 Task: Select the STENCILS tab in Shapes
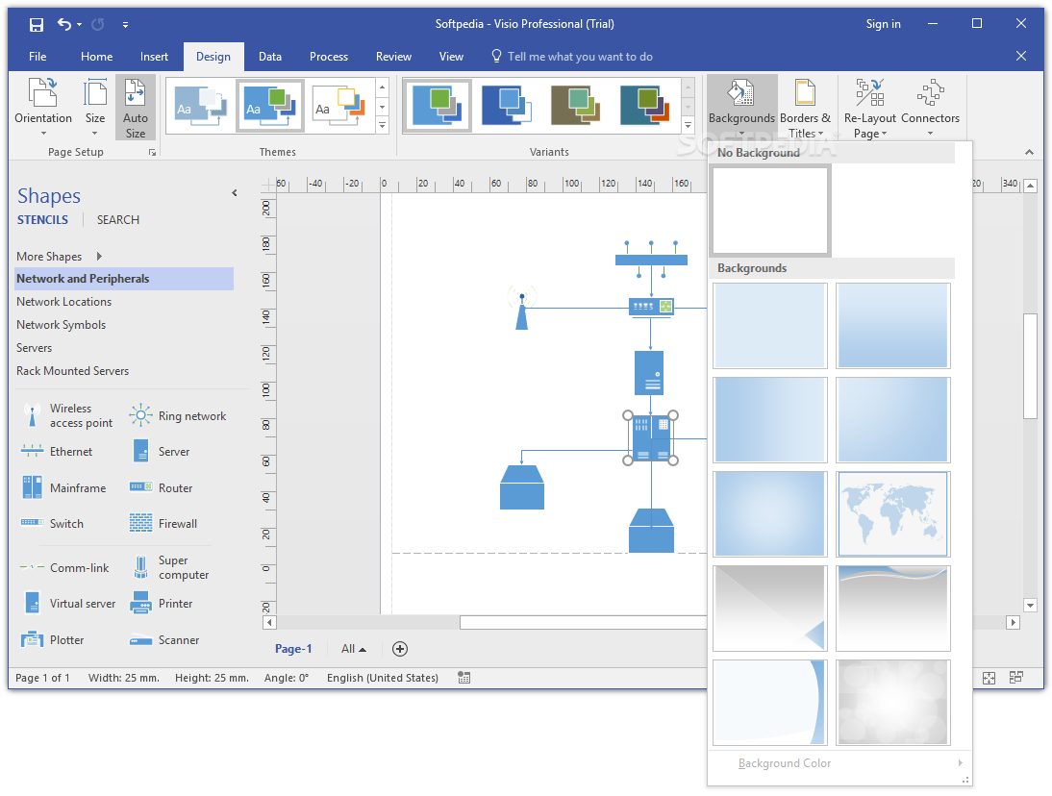click(42, 220)
